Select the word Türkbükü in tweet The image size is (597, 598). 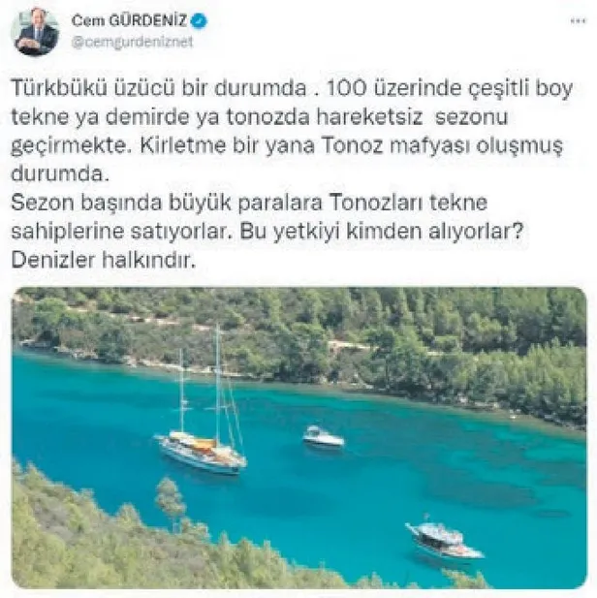pos(58,88)
